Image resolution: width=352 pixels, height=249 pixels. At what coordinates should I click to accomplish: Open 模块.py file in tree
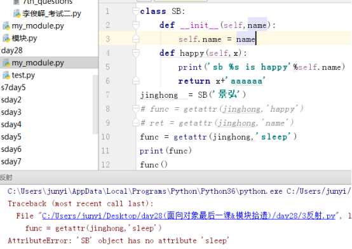pos(24,38)
